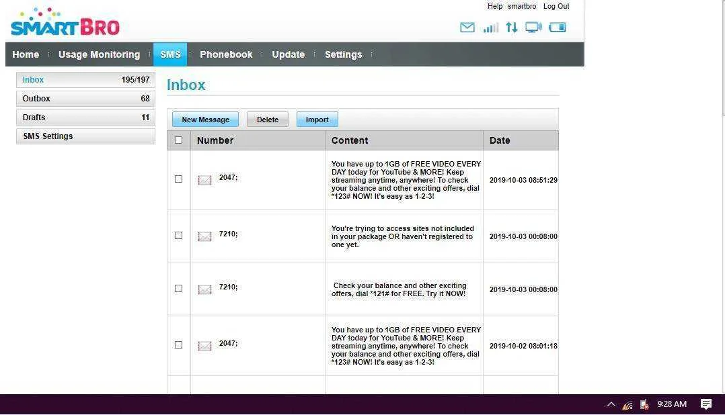Open the Phonebook tab
The width and height of the screenshot is (725, 415).
pyautogui.click(x=226, y=54)
